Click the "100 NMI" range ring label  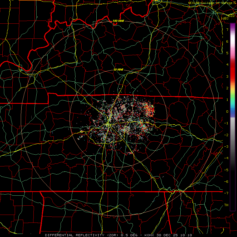click(x=118, y=21)
